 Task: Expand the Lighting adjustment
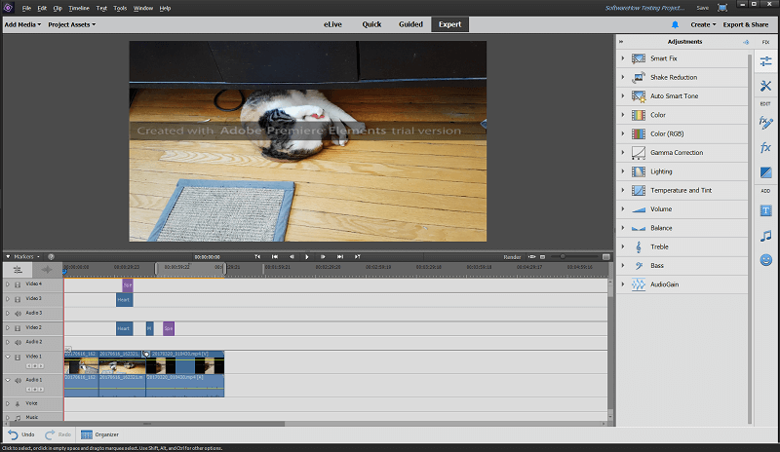pos(623,171)
